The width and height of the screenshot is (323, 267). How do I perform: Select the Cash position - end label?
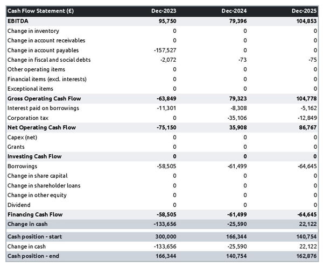click(33, 256)
